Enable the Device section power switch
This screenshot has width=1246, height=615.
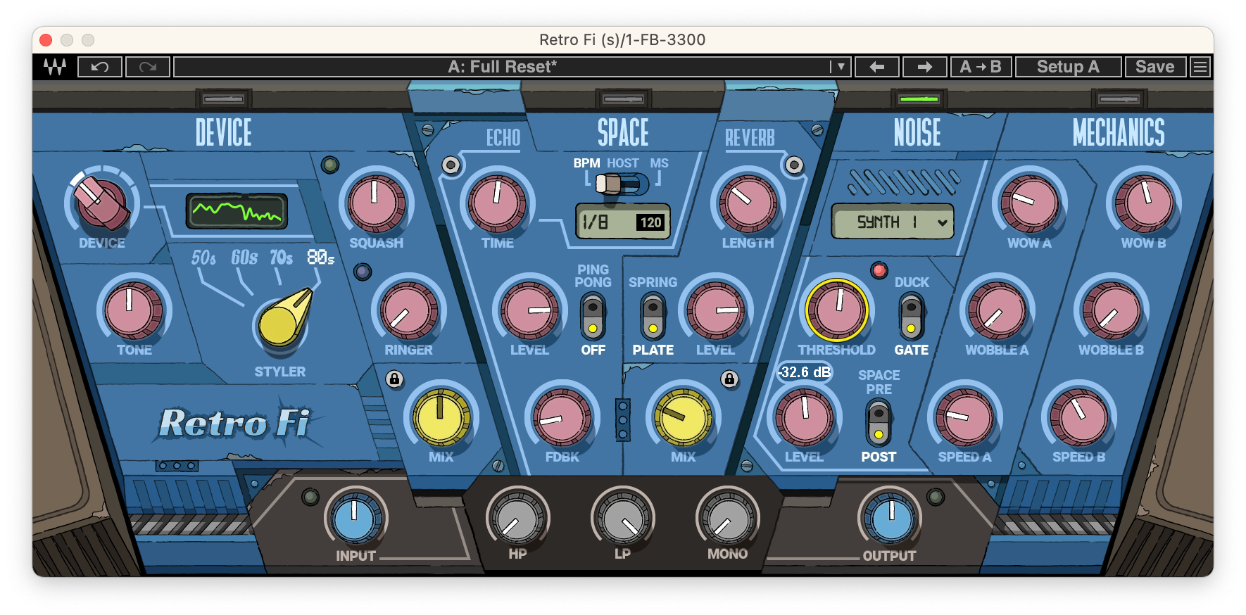point(224,99)
